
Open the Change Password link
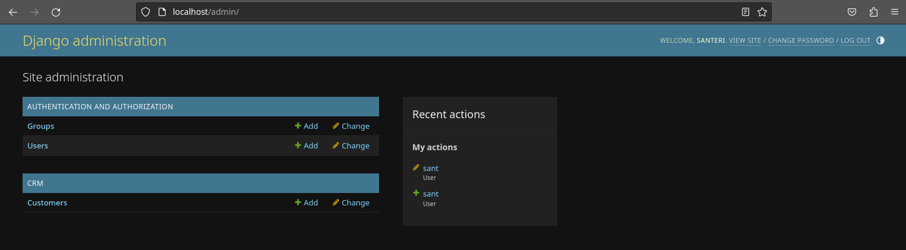coord(801,41)
